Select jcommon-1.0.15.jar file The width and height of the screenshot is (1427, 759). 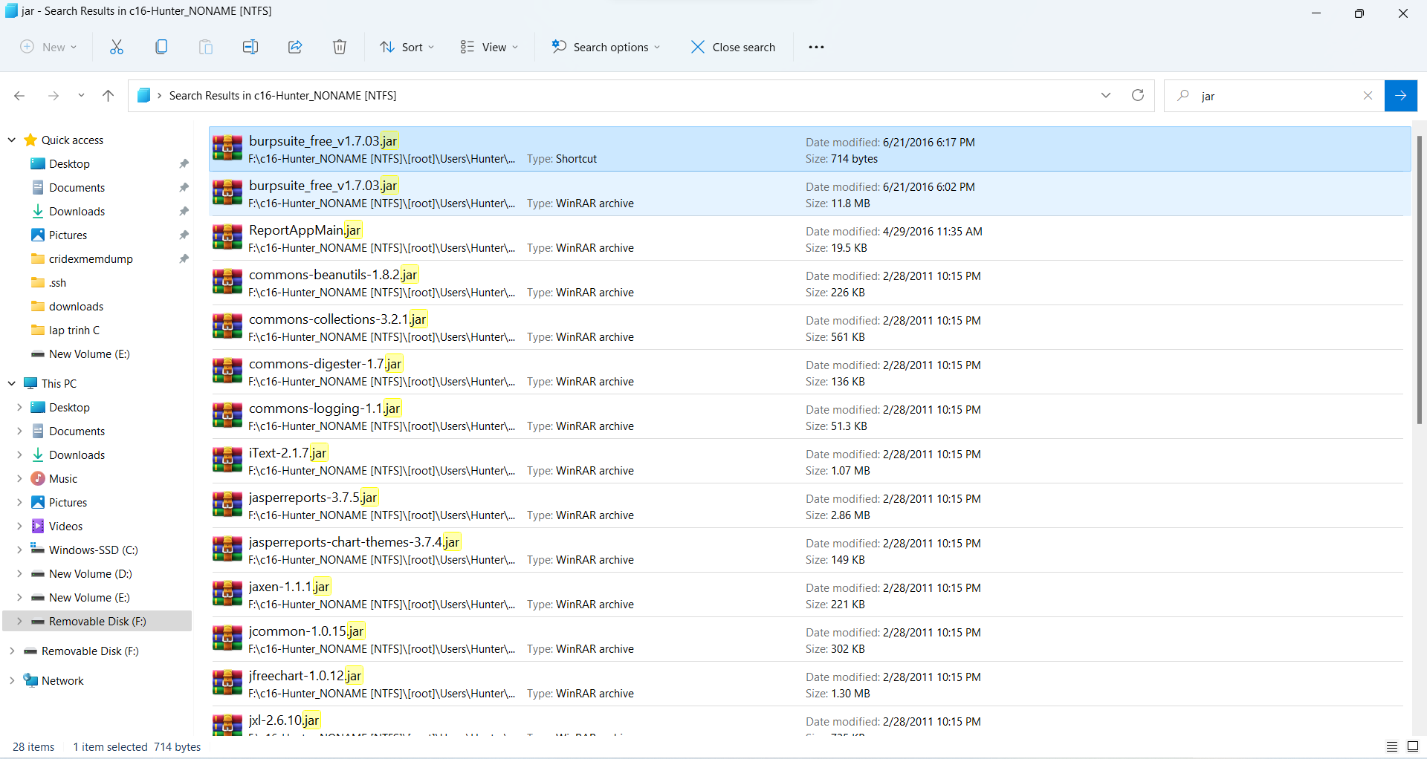[x=809, y=639]
